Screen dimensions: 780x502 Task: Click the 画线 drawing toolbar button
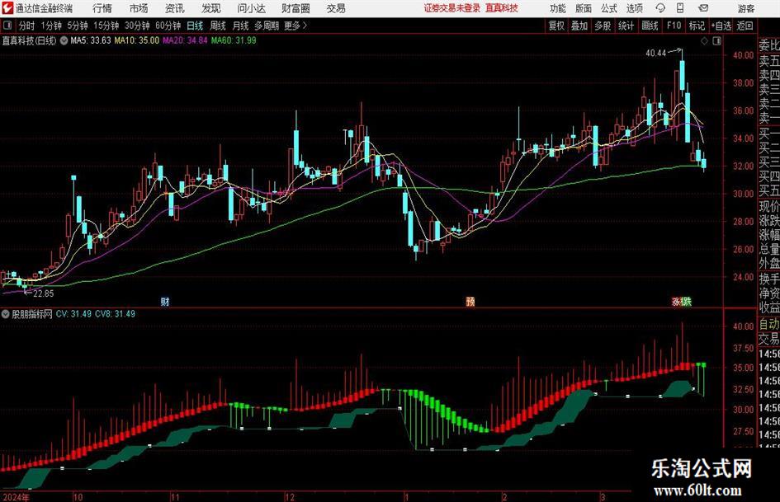[x=650, y=26]
